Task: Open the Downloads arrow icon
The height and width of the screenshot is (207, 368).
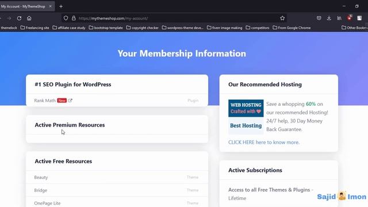Action: click(x=329, y=18)
